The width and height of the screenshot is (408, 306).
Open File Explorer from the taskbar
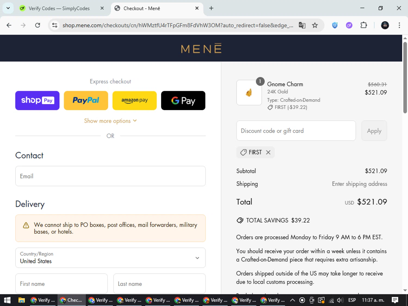[21, 300]
